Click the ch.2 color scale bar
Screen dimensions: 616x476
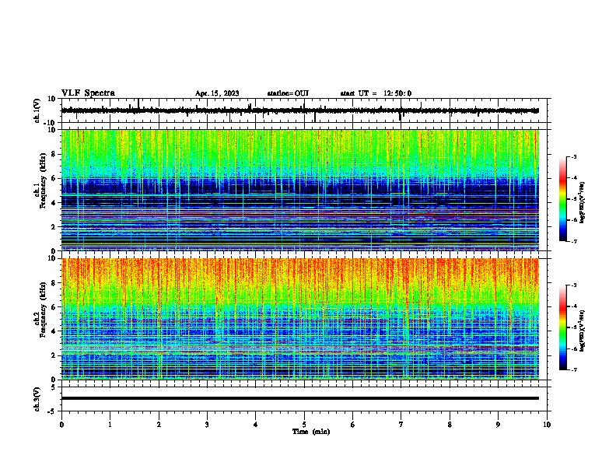pos(563,327)
